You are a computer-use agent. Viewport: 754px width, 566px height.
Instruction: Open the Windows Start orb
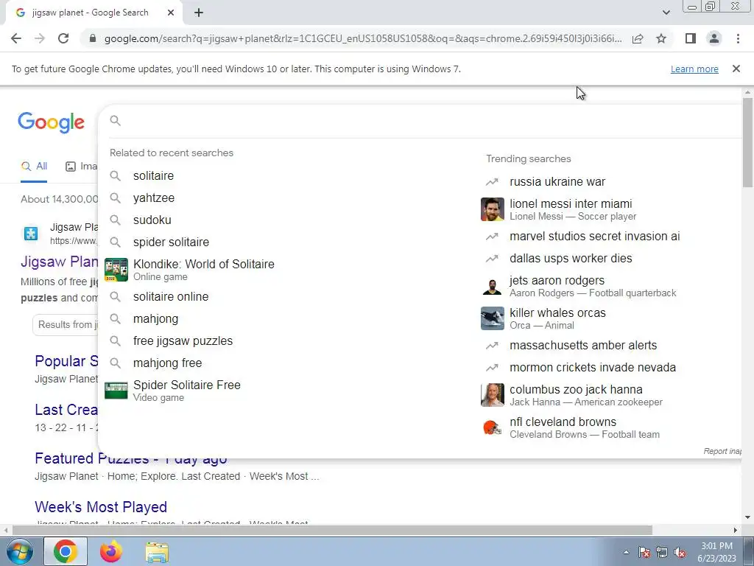pyautogui.click(x=18, y=551)
